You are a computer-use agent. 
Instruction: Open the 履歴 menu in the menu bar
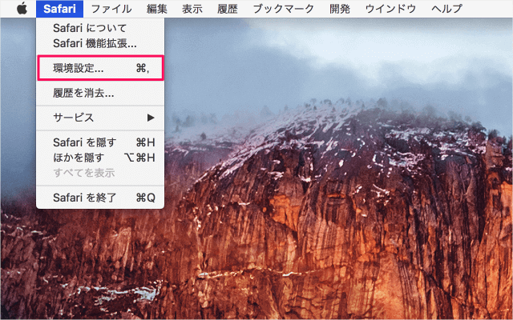click(x=228, y=9)
